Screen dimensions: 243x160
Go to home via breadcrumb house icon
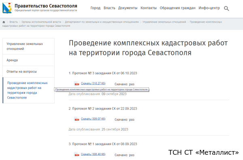pyautogui.click(x=4, y=22)
